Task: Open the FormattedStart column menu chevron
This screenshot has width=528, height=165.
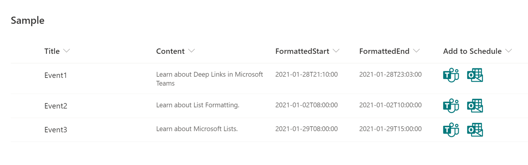Action: (336, 51)
